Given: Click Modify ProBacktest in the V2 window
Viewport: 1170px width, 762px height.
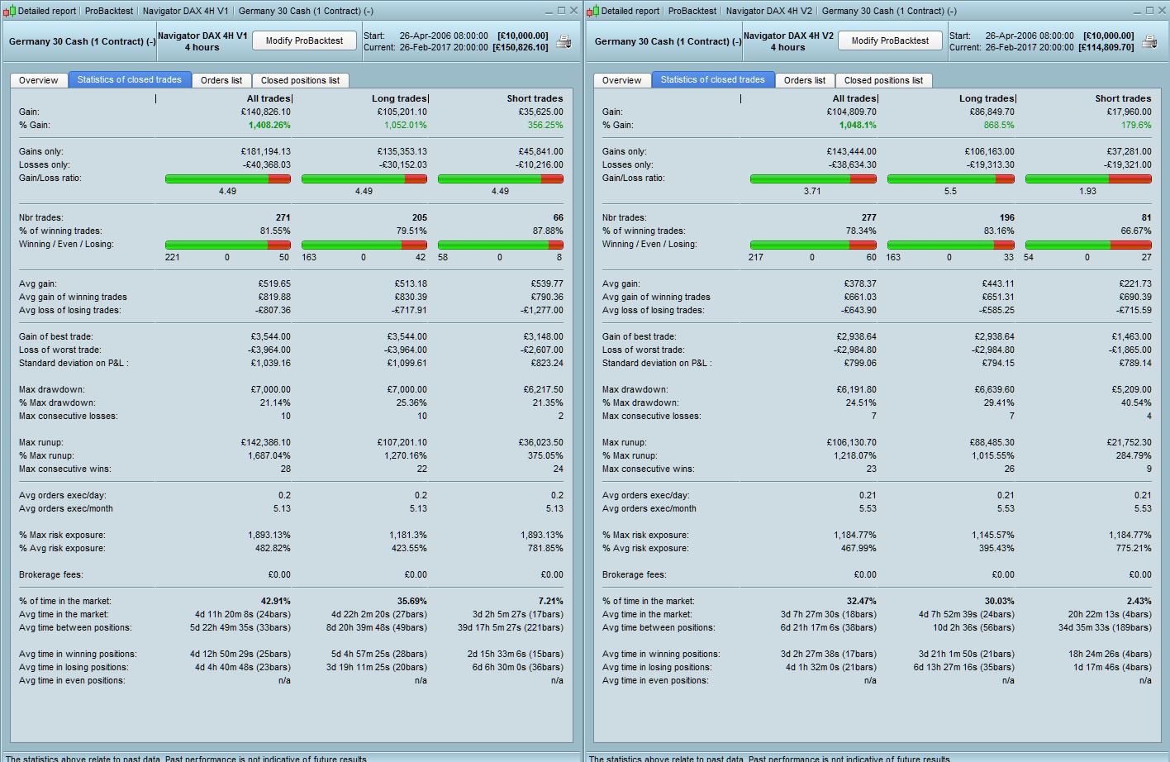Looking at the screenshot, I should click(890, 40).
